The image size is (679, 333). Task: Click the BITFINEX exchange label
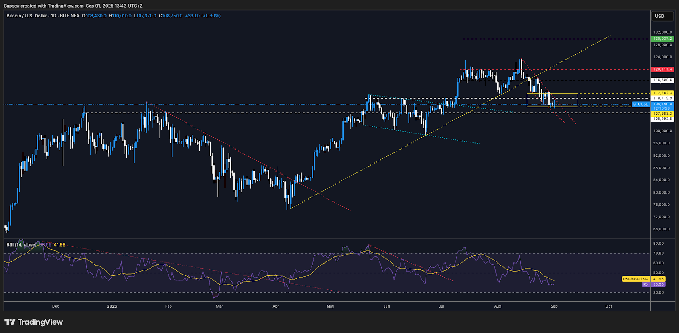[70, 16]
